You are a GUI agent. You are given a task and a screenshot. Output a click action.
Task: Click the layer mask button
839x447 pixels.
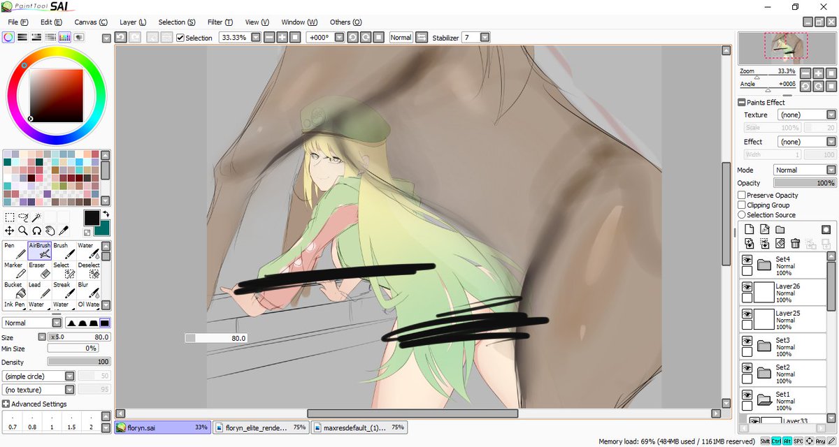[x=826, y=229]
